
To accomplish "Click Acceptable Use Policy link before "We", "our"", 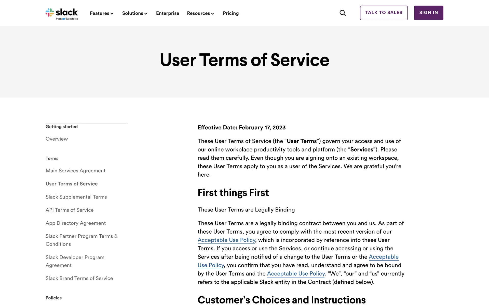I will pyautogui.click(x=296, y=273).
